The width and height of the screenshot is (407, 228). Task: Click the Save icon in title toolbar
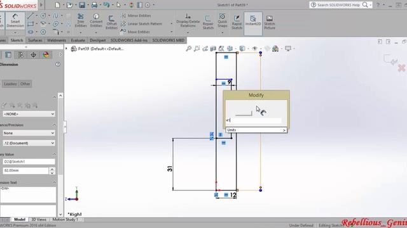(82, 5)
